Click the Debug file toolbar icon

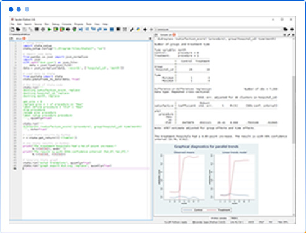81,29
